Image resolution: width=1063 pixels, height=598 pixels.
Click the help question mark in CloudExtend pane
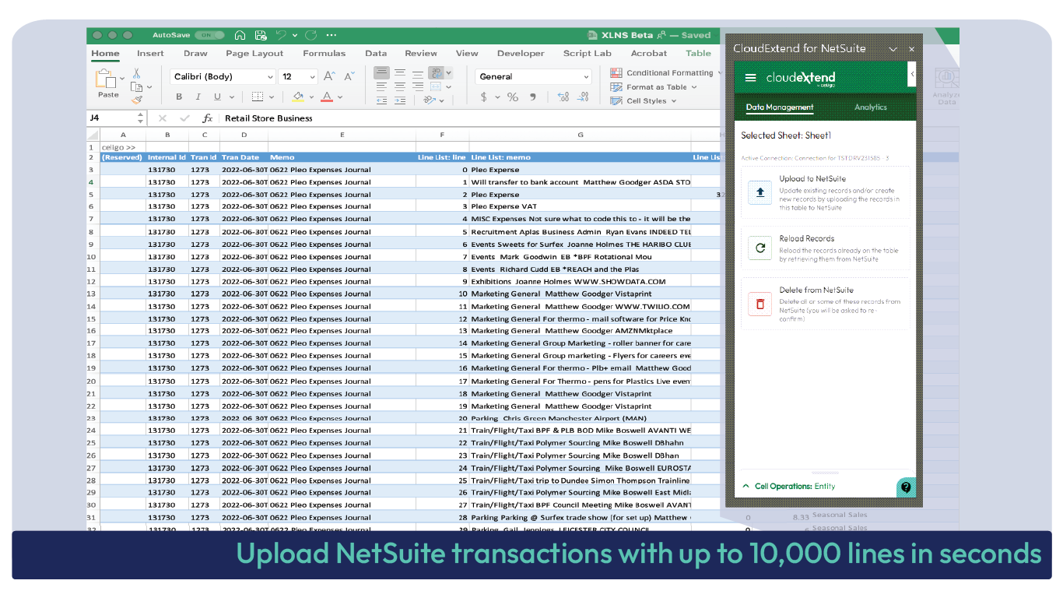[x=906, y=487]
